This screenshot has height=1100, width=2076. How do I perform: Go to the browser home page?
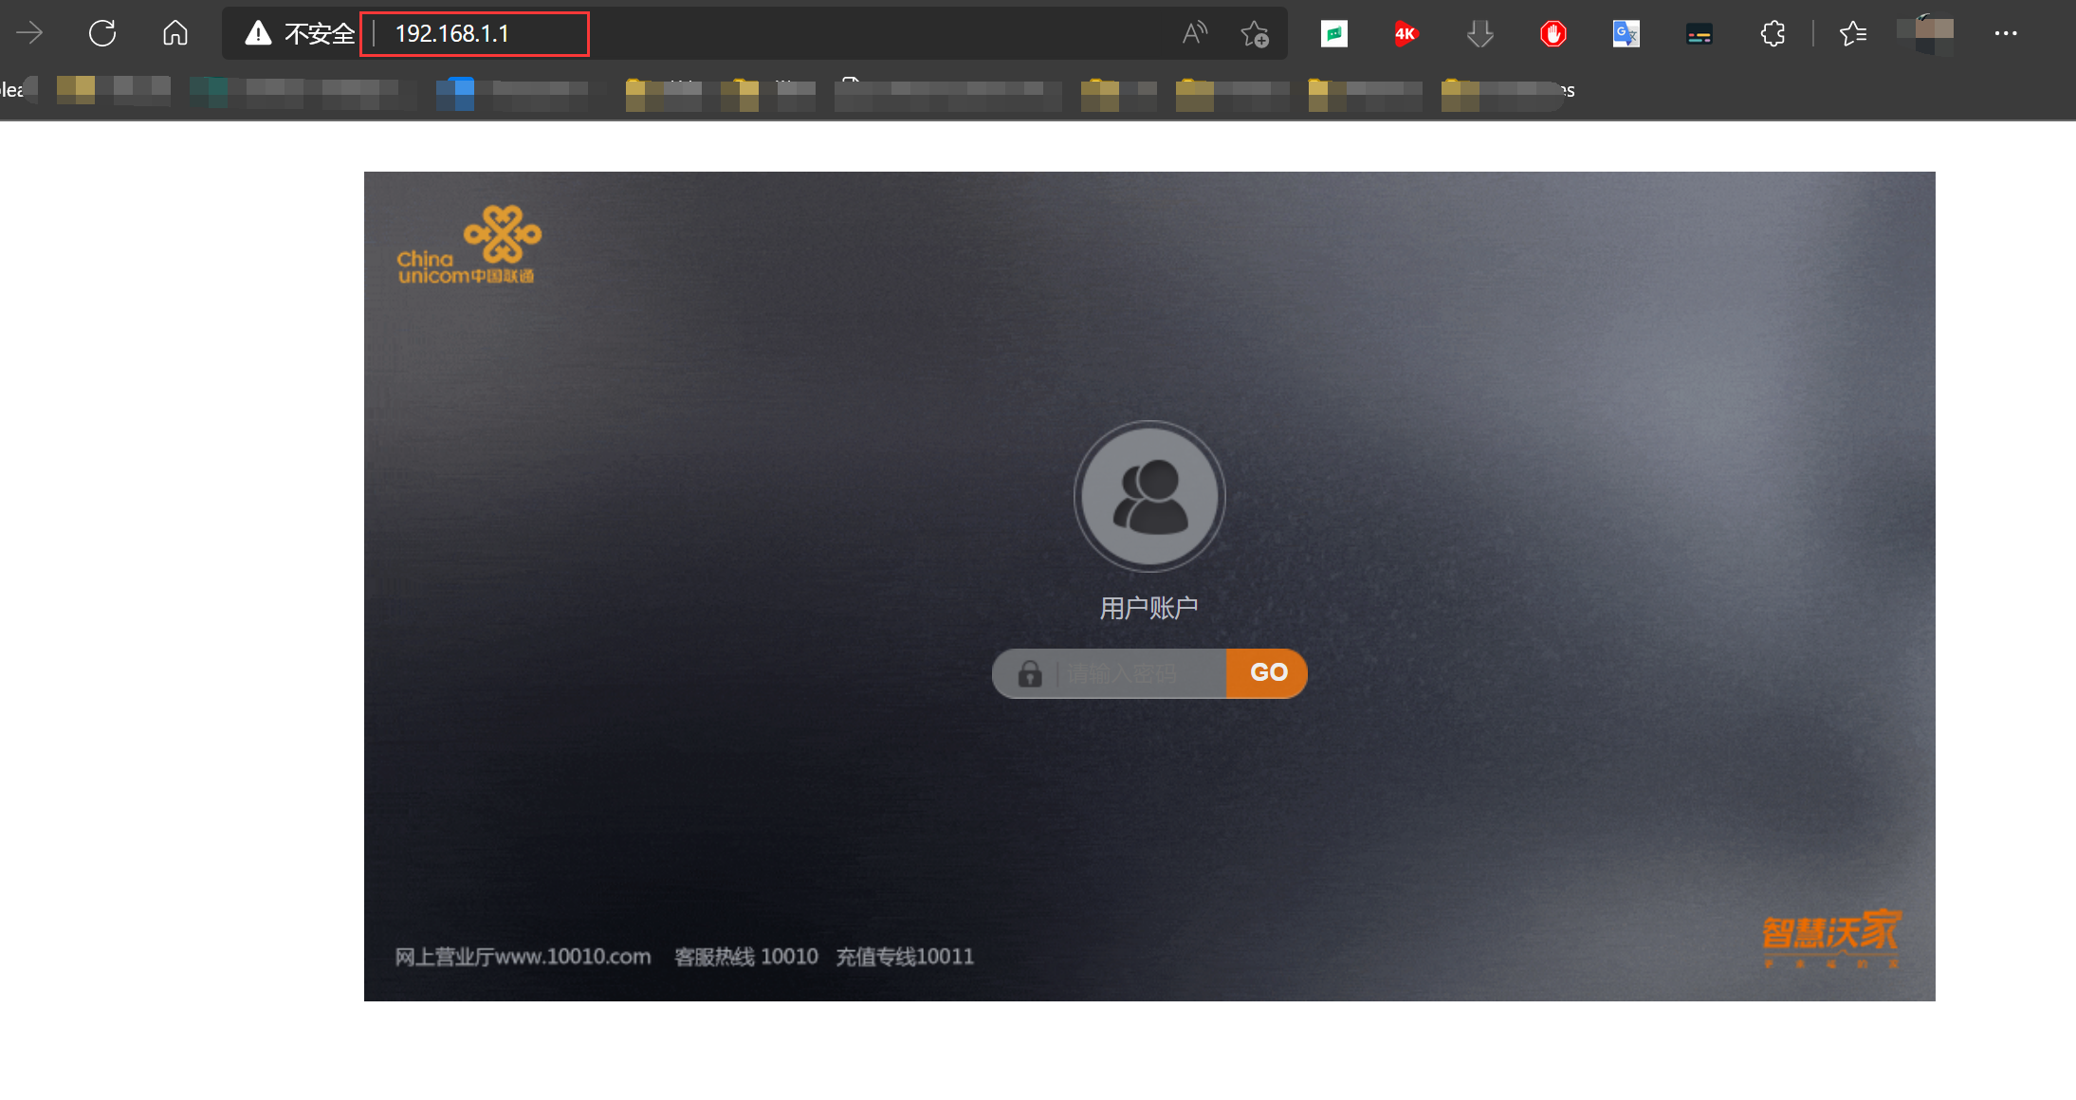click(x=175, y=33)
